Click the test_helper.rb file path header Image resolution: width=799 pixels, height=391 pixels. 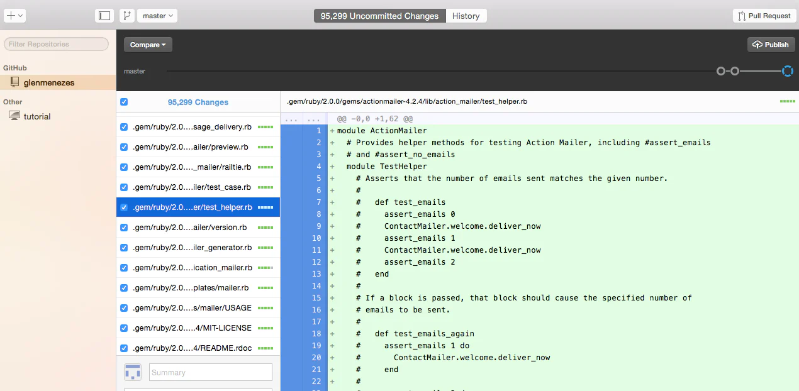click(407, 101)
